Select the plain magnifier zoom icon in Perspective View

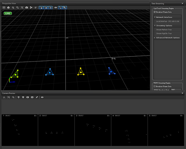click(13, 8)
